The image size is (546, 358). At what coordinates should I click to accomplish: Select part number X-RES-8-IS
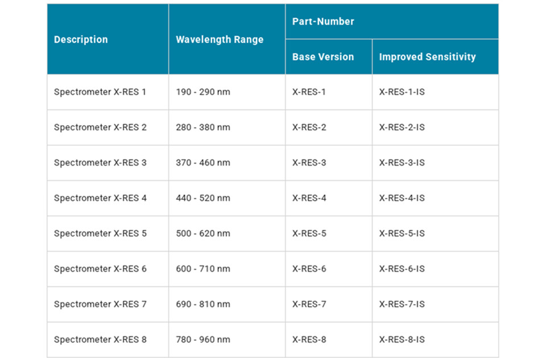pyautogui.click(x=402, y=340)
